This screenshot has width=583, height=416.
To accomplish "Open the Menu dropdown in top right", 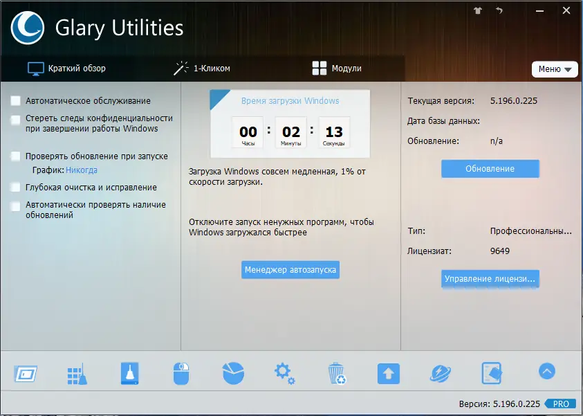I will point(555,69).
